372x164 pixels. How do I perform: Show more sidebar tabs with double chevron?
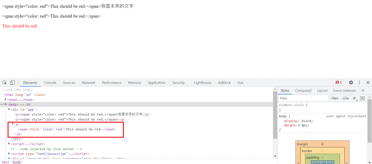(x=363, y=91)
